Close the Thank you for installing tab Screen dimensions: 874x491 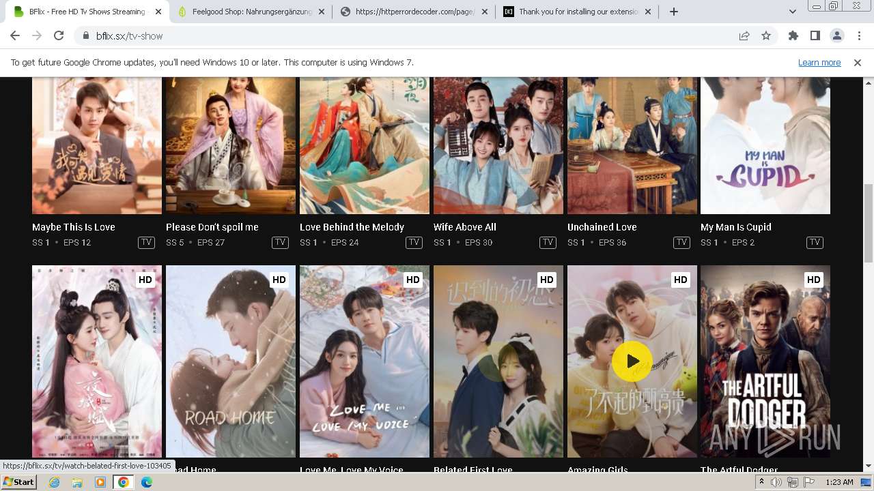tap(648, 12)
